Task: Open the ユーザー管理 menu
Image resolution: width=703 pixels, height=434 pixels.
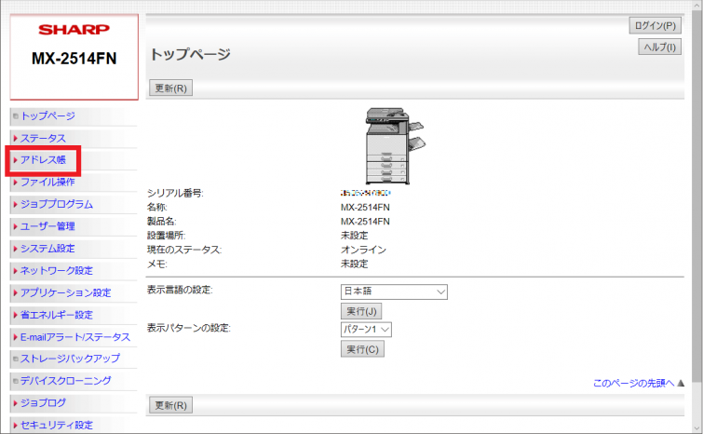Action: [x=47, y=226]
